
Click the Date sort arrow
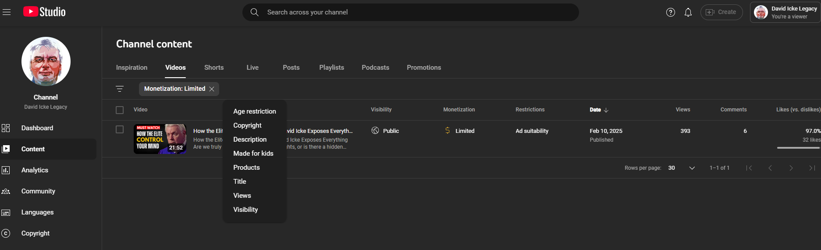point(606,110)
